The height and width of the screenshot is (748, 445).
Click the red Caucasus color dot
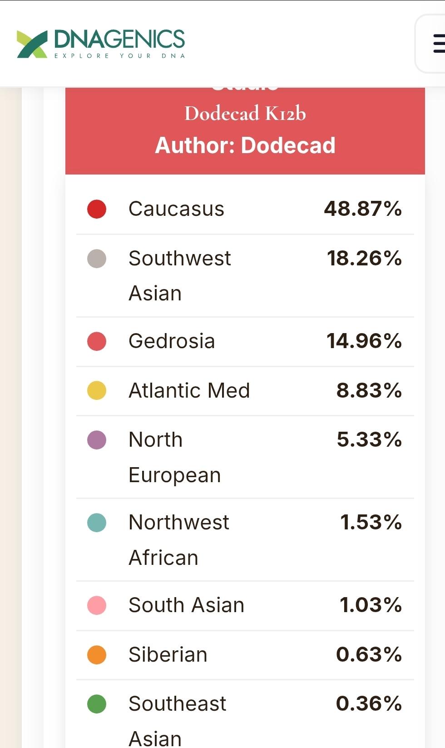(x=97, y=209)
